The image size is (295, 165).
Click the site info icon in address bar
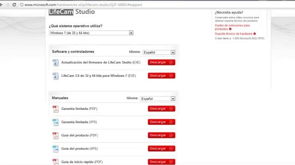pyautogui.click(x=22, y=5)
